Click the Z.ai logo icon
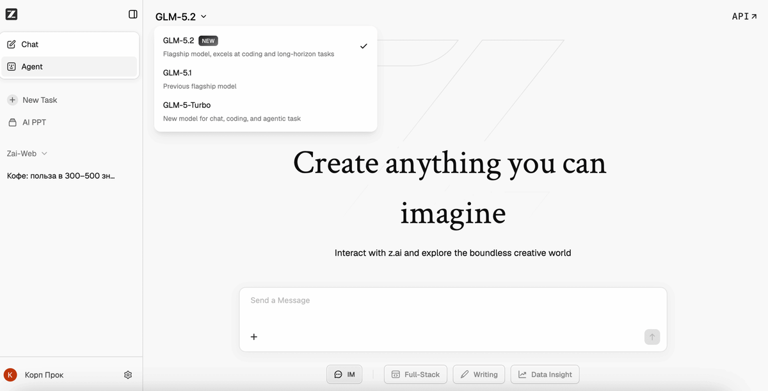 (x=11, y=14)
